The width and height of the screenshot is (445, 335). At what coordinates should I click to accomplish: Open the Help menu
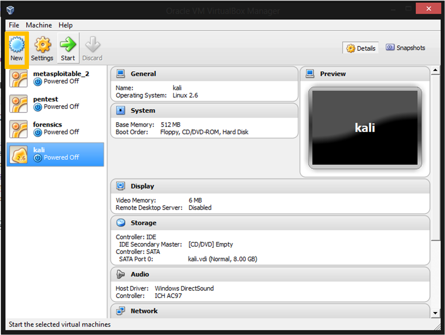[x=65, y=25]
